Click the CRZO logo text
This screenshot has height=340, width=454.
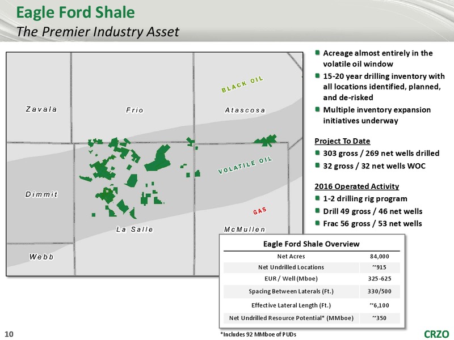(436, 334)
